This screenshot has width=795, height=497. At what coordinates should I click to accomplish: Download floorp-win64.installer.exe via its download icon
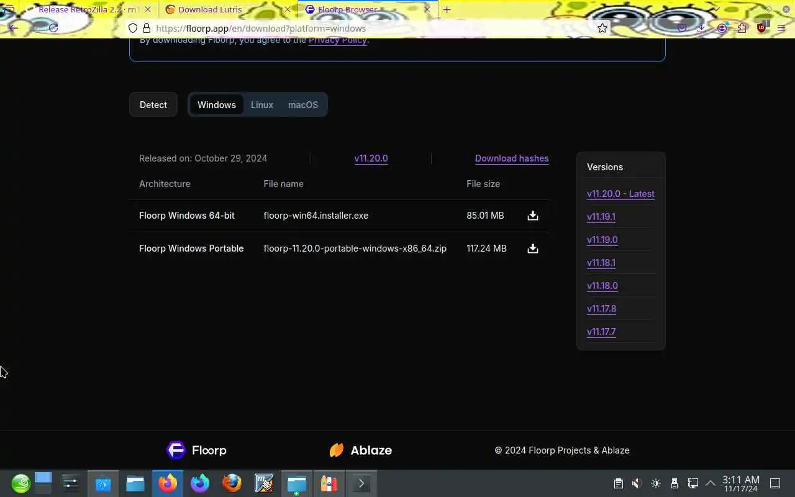click(x=532, y=216)
